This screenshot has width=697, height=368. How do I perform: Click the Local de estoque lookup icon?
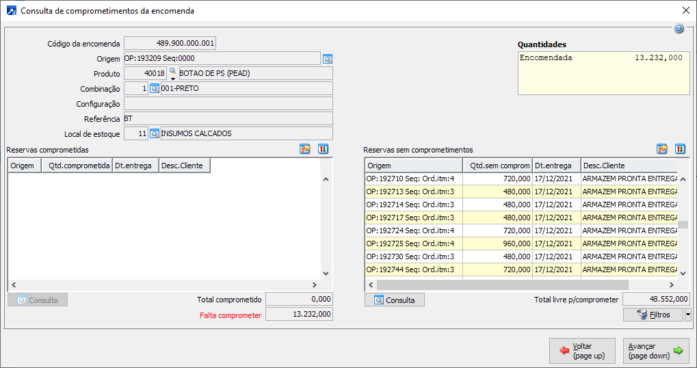(155, 134)
